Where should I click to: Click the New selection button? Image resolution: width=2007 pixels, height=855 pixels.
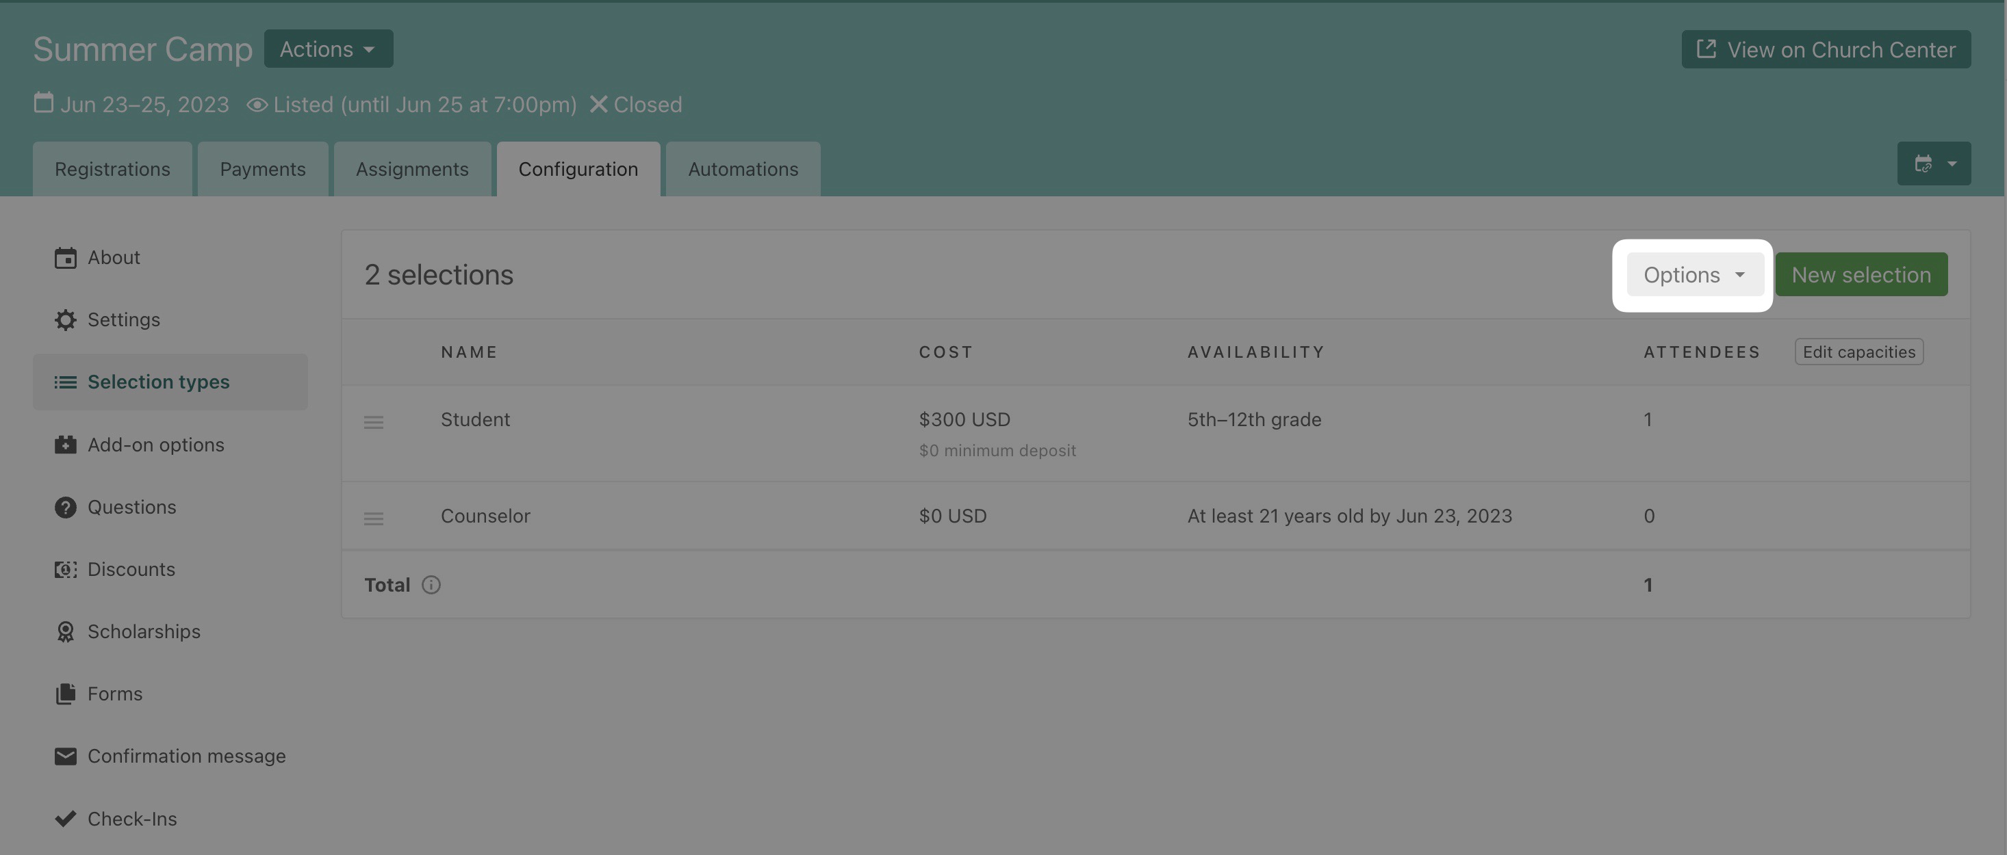click(x=1861, y=275)
